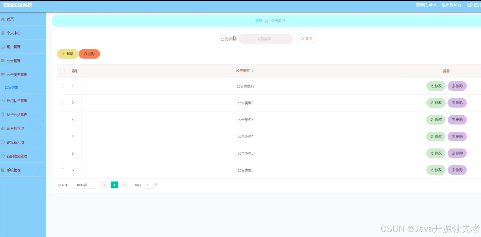This screenshot has height=237, width=481.
Task: Click the icon beside 我的收藏管理
Action: pyautogui.click(x=3, y=156)
